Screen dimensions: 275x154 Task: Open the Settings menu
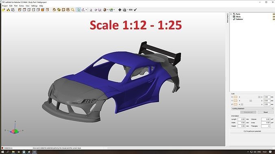(34, 6)
